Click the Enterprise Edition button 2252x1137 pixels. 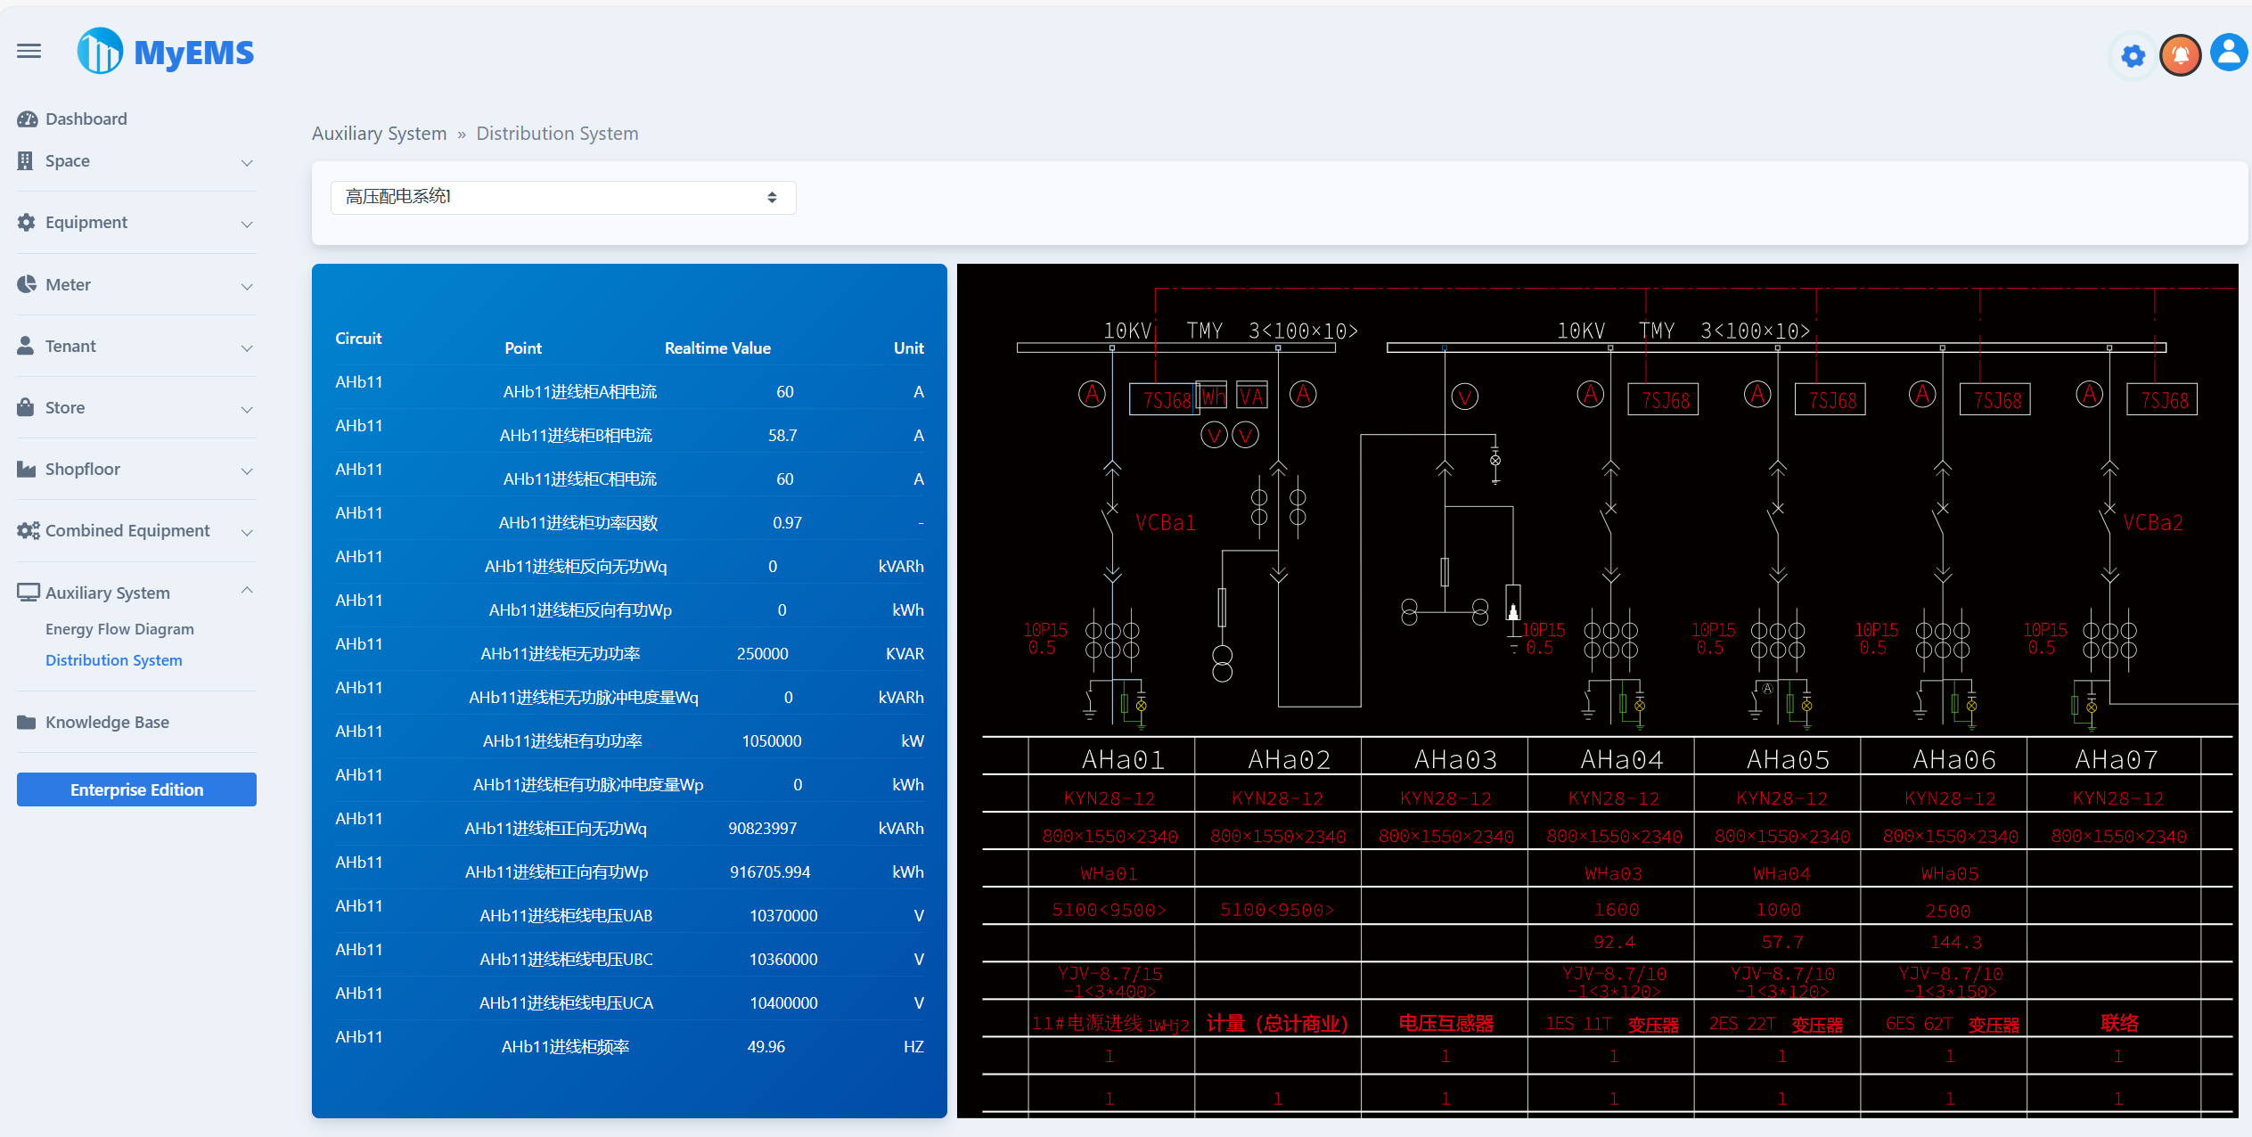click(135, 789)
